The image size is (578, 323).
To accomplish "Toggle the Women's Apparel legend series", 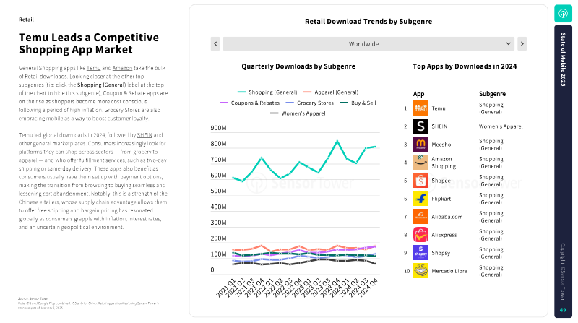I will (298, 113).
